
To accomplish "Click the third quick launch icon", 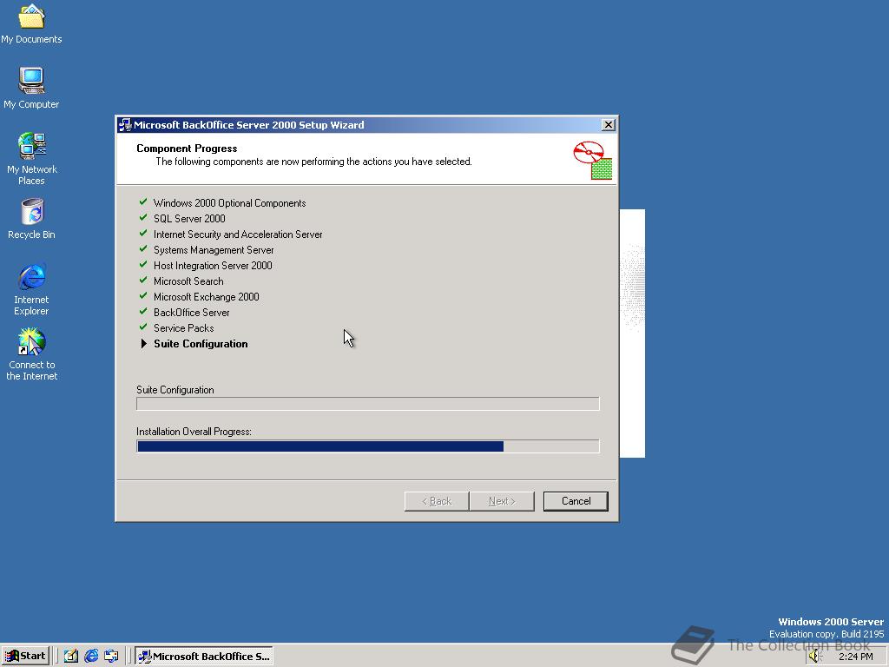I will pos(111,657).
